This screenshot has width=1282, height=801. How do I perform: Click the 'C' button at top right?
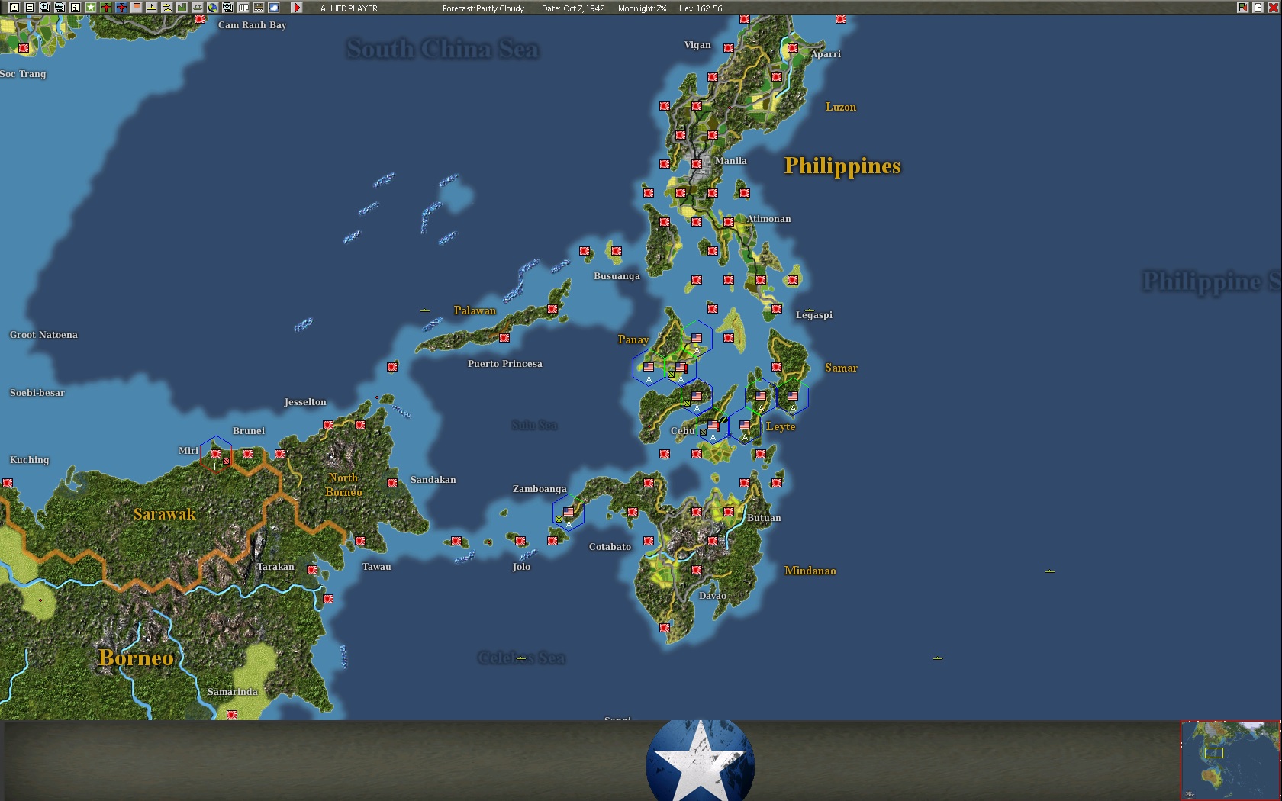[1258, 8]
